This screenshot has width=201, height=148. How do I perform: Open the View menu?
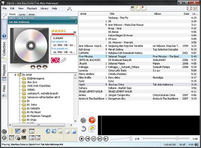(21, 9)
